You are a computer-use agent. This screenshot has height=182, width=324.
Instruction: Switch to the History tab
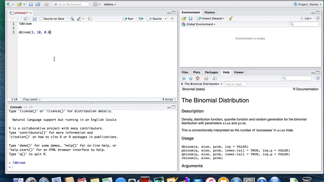[x=210, y=12]
